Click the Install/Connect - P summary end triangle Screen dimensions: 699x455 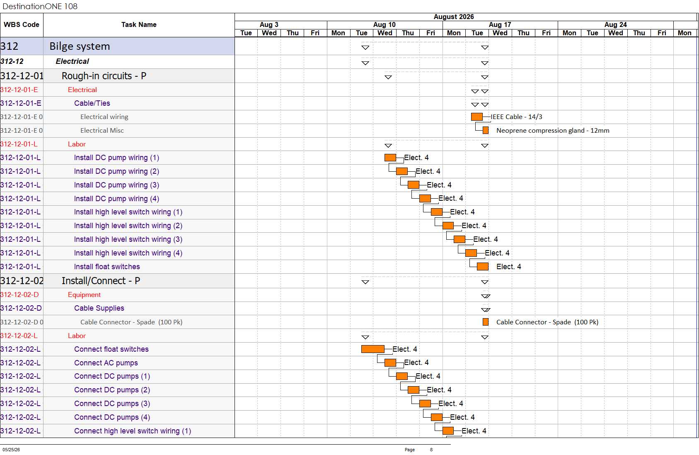[485, 282]
